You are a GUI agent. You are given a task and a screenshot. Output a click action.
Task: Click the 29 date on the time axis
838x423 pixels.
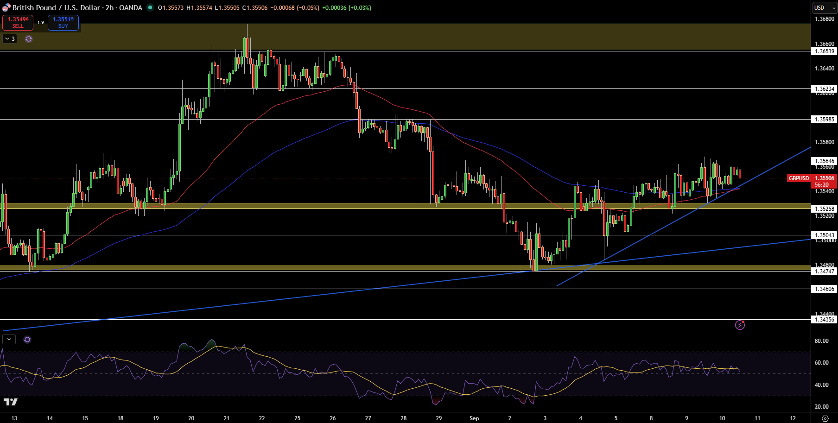pos(439,418)
